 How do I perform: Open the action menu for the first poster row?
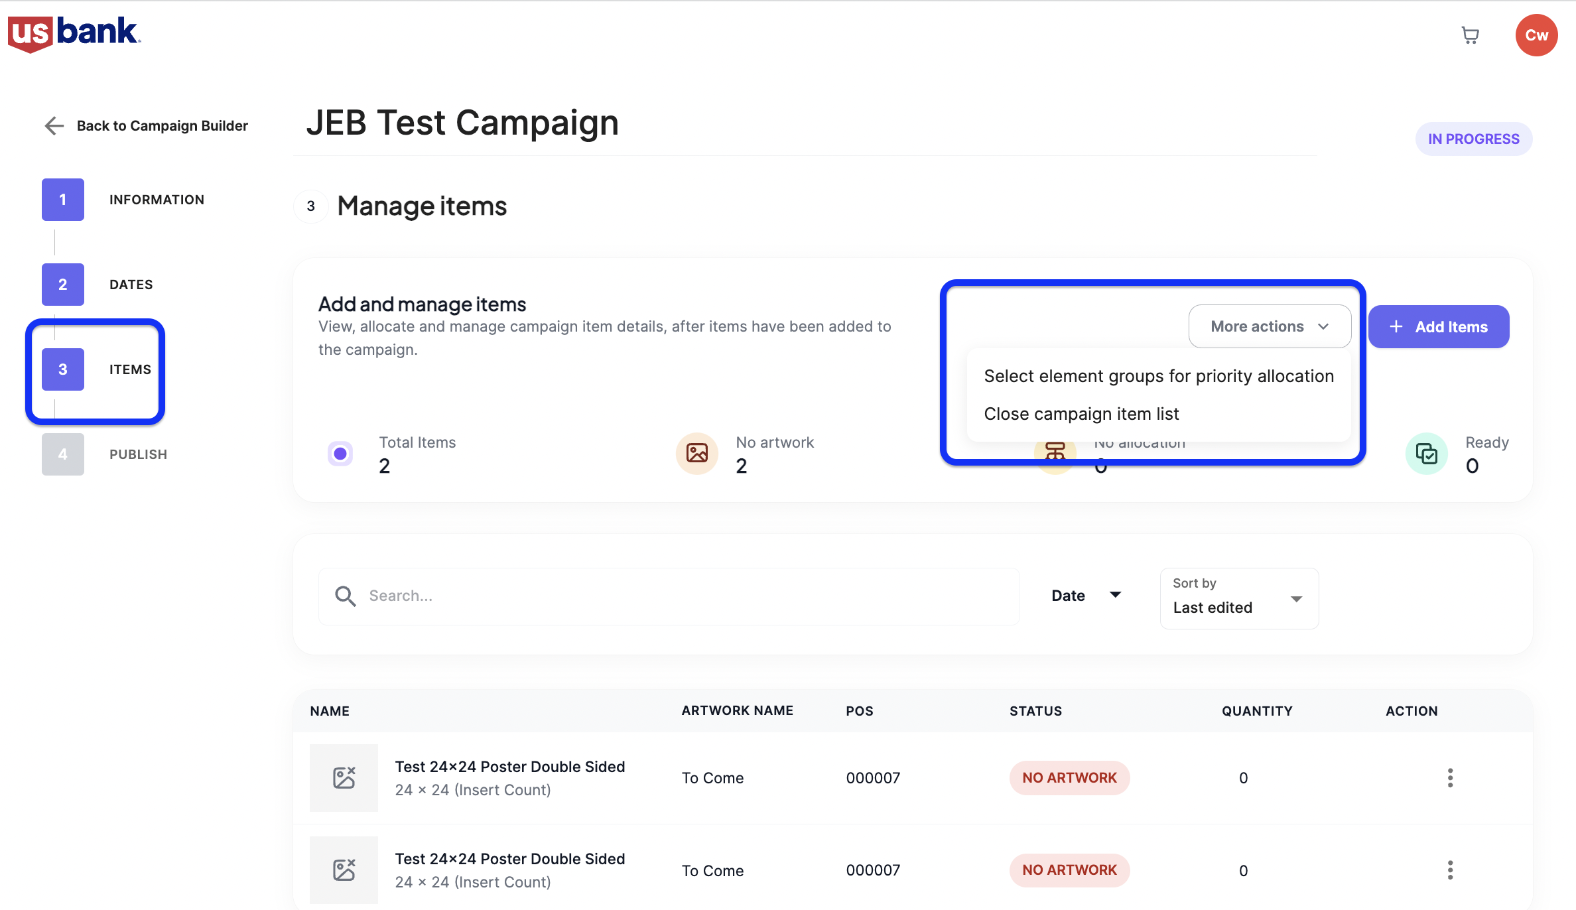point(1450,777)
